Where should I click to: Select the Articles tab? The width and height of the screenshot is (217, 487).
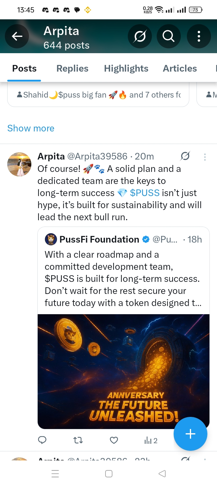click(x=180, y=69)
